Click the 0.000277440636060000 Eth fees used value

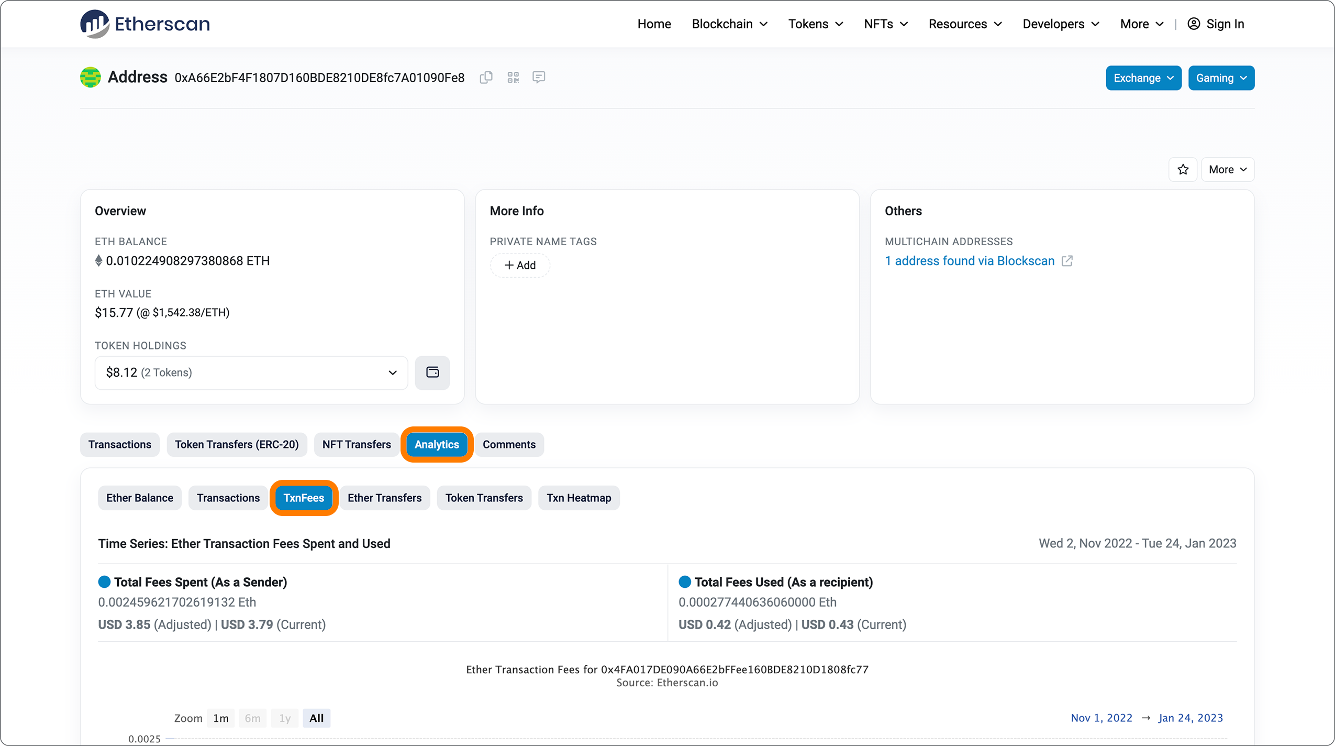757,602
